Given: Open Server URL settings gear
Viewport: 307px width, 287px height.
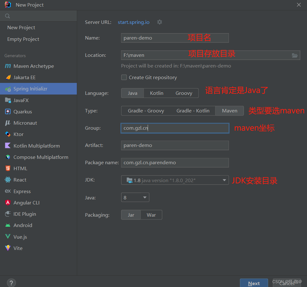Looking at the screenshot, I should tap(160, 22).
